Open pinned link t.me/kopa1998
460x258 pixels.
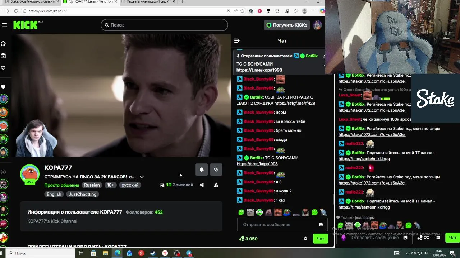coord(259,70)
